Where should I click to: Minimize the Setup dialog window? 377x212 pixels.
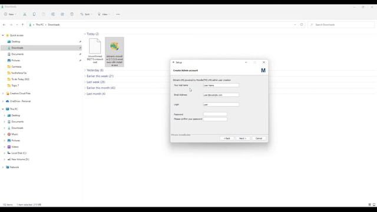tap(246, 62)
